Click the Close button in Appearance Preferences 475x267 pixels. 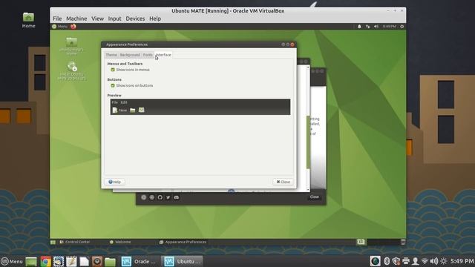pos(284,182)
